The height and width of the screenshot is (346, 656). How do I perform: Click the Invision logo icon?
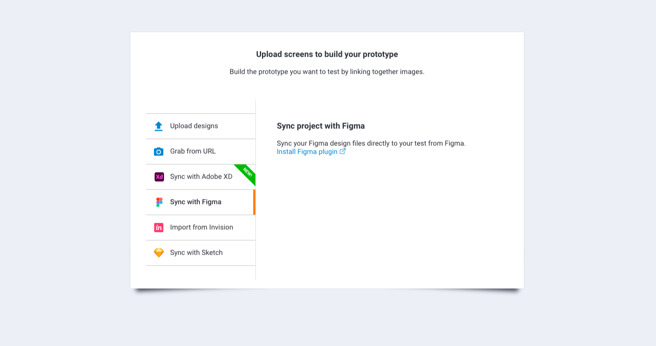click(x=159, y=228)
